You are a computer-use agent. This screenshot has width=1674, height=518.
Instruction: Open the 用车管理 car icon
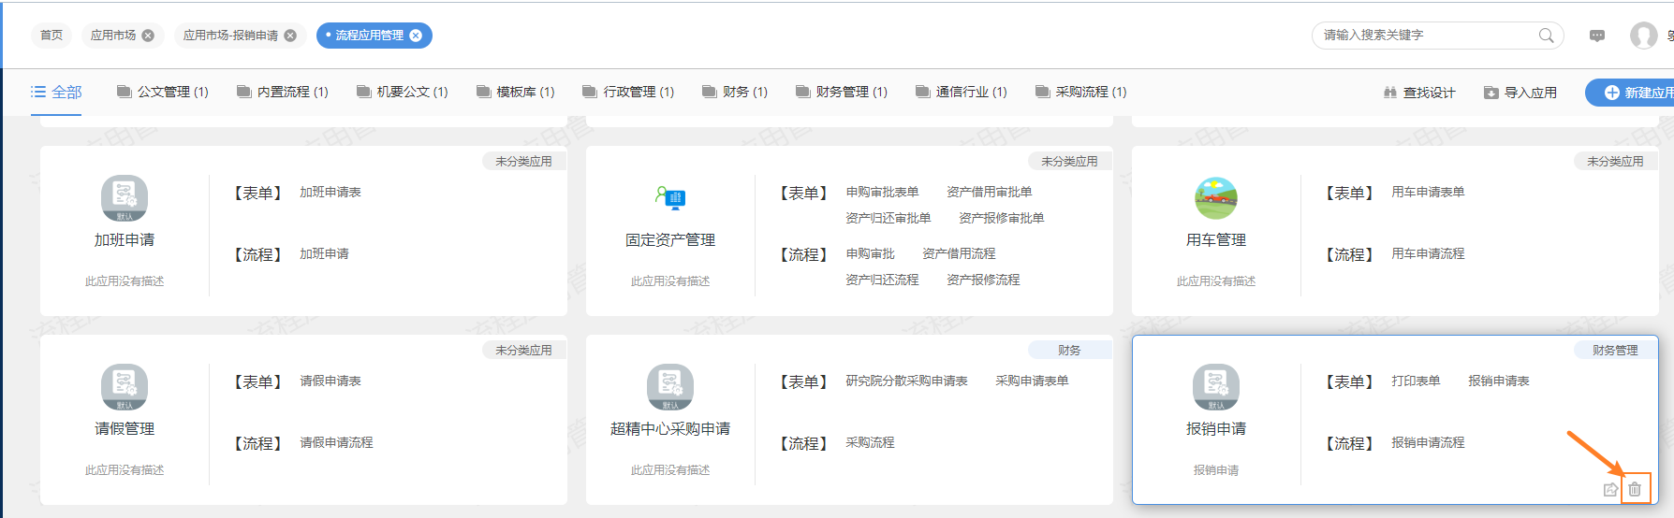pos(1215,197)
